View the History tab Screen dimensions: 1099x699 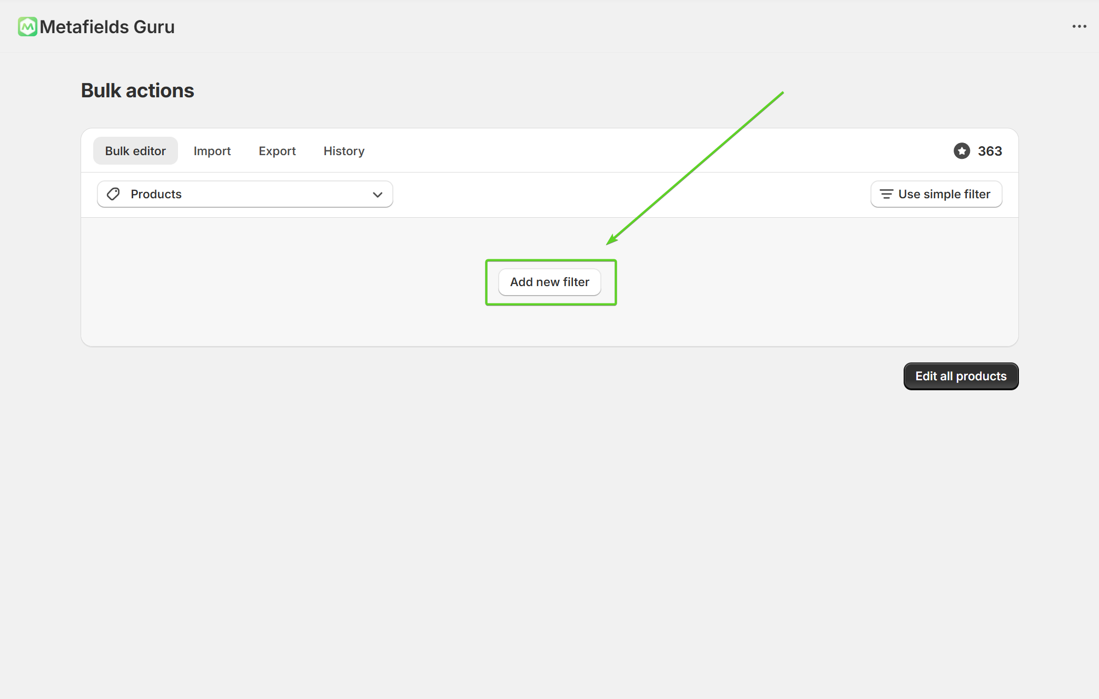tap(344, 151)
